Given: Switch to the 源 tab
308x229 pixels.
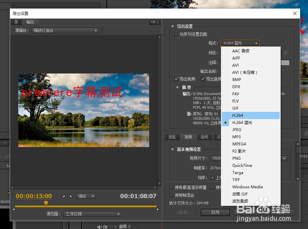Looking at the screenshot, I should [x=16, y=22].
